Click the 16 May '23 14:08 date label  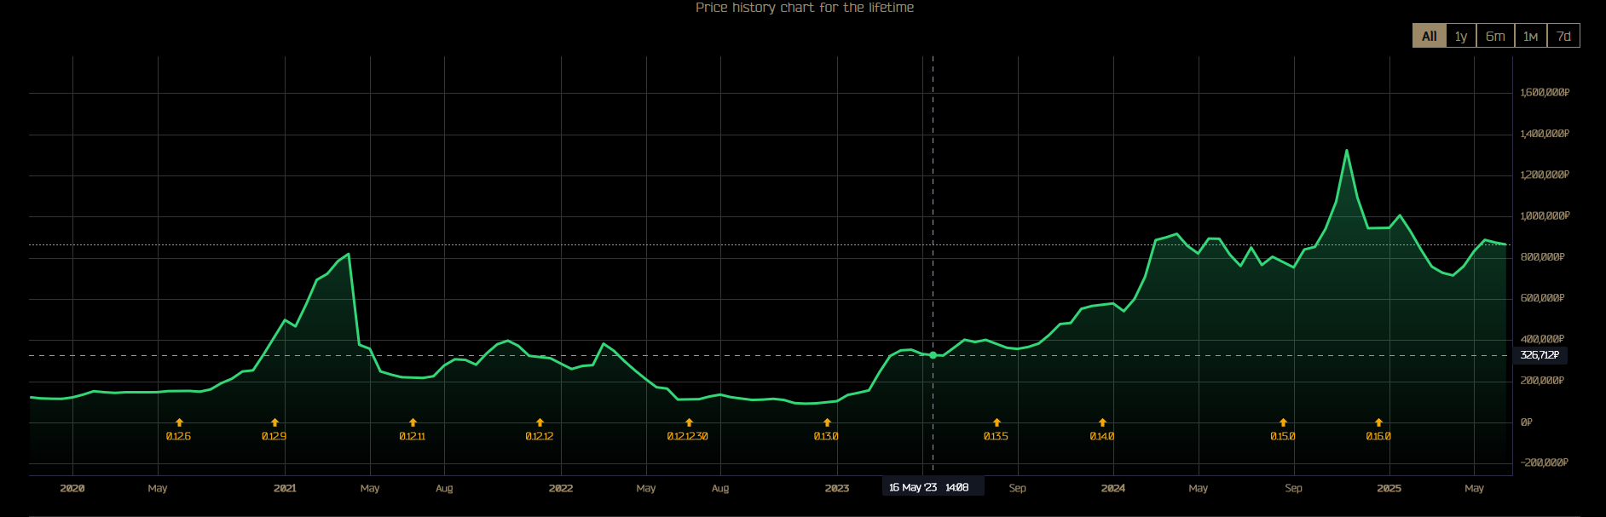[x=933, y=487]
